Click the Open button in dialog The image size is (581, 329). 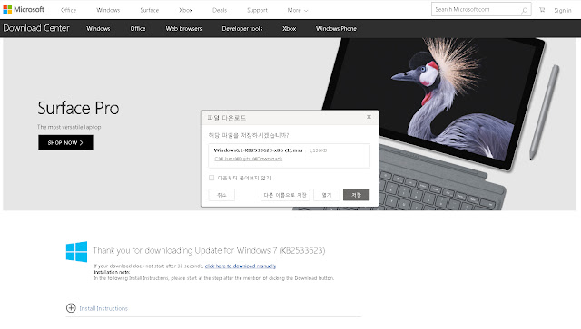coord(327,195)
